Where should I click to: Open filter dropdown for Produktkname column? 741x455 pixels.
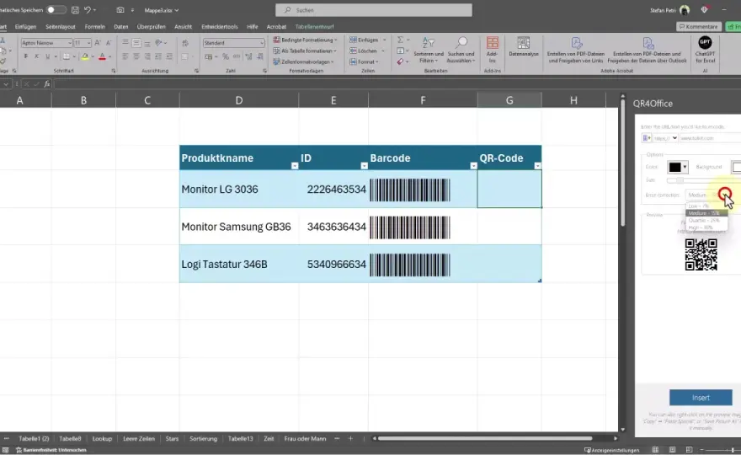point(295,165)
